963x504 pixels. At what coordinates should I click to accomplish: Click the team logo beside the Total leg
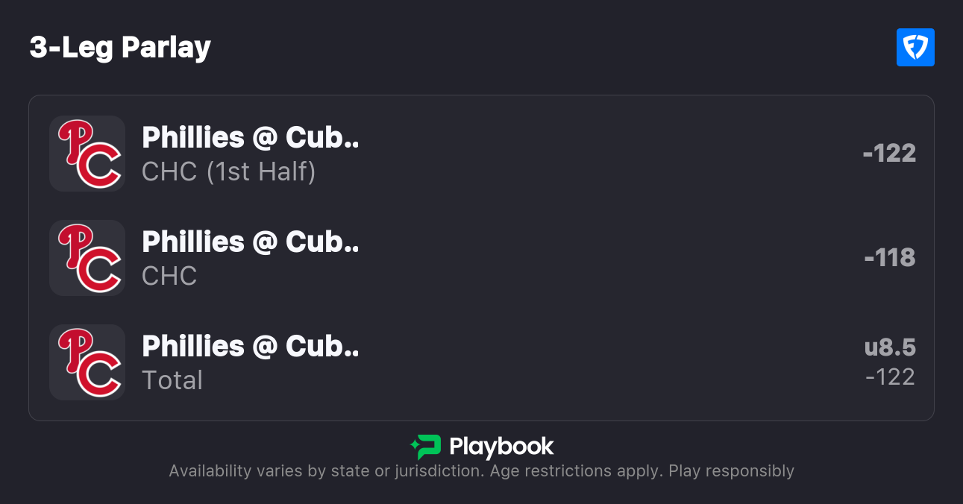[x=87, y=362]
